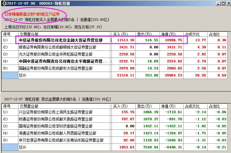231x153 pixels.
Task: Select the 银泰证券成都顺城大街证券营业部 row
Action: [114, 47]
